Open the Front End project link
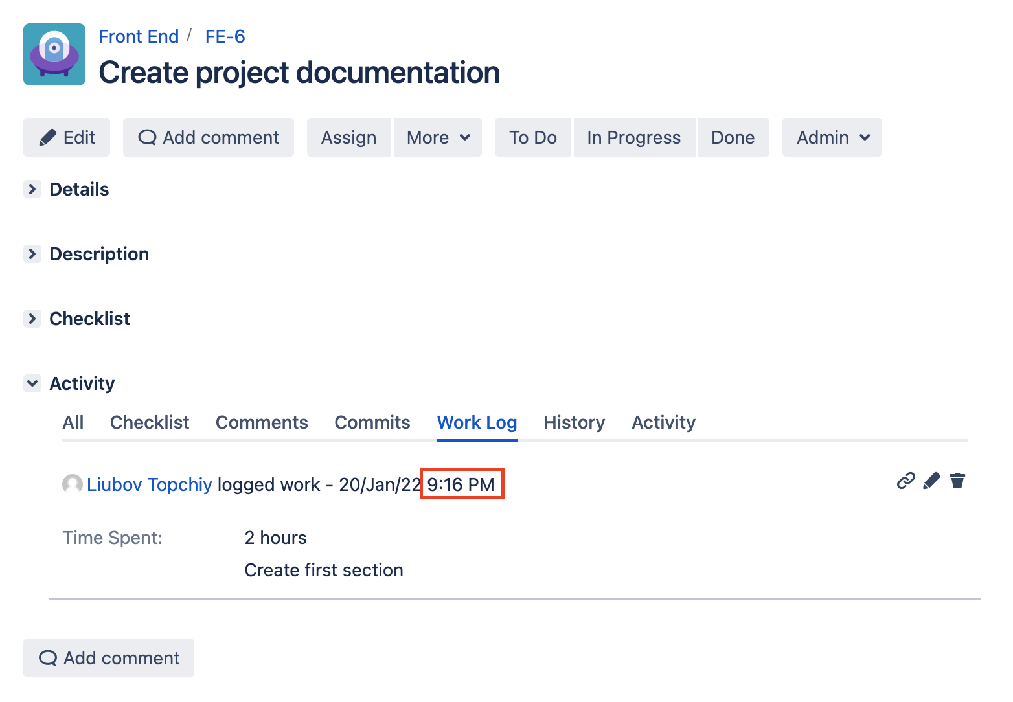 pos(139,36)
